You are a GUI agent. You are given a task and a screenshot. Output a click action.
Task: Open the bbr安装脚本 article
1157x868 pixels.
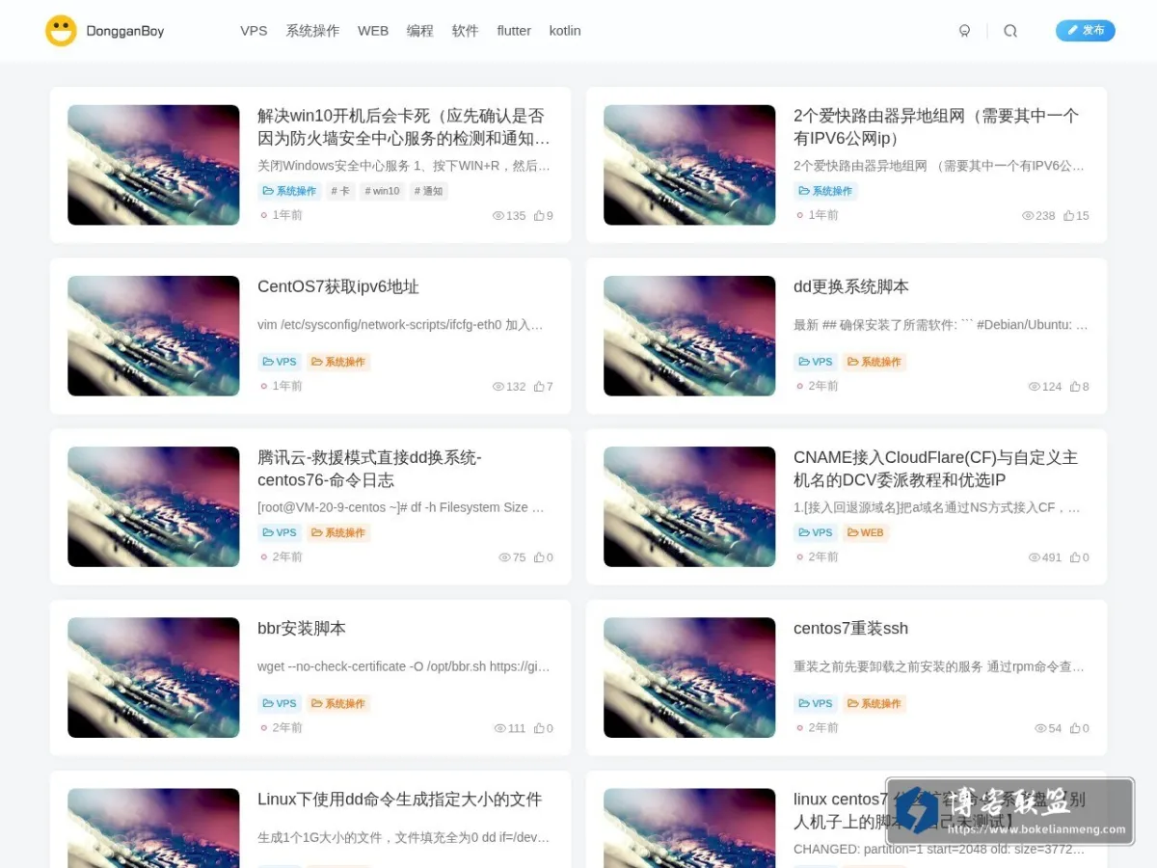coord(302,628)
